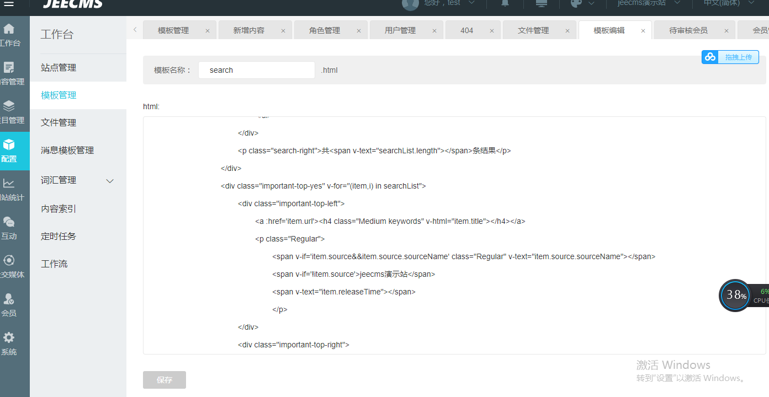Screen dimensions: 769x397
Task: Open the theme palette color picker
Action: click(x=576, y=3)
